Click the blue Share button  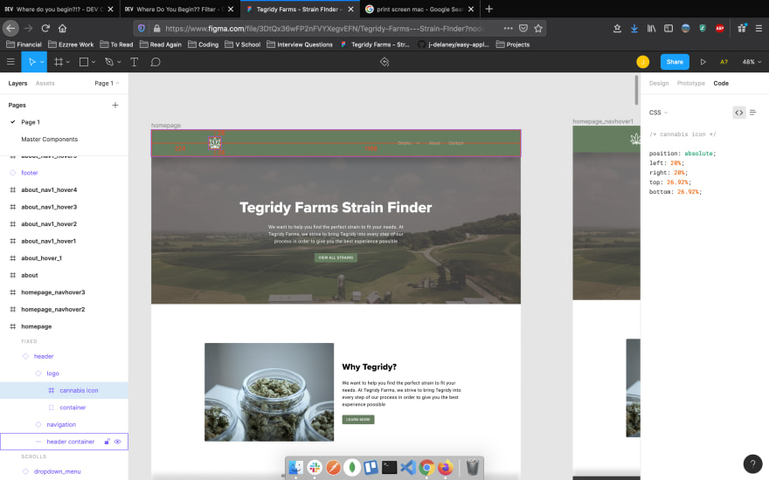pos(675,62)
